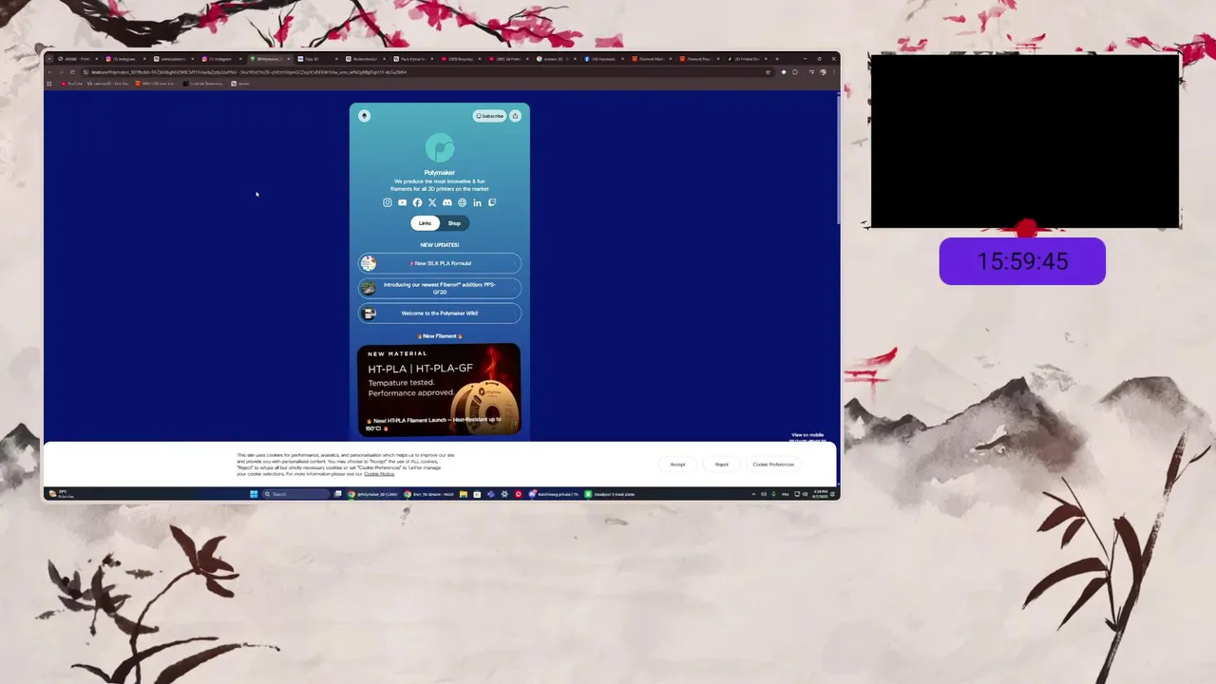
Task: Switch to the first Instagram browser tab
Action: point(123,59)
